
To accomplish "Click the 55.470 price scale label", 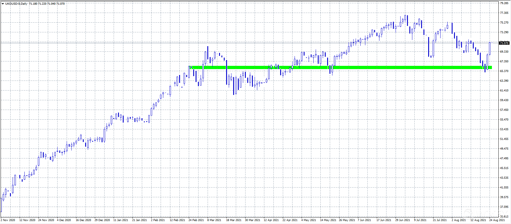I will tap(504, 120).
